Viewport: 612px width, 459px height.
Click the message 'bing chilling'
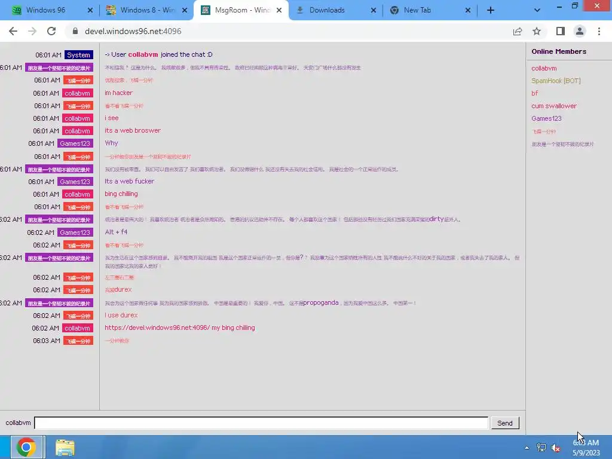(121, 194)
